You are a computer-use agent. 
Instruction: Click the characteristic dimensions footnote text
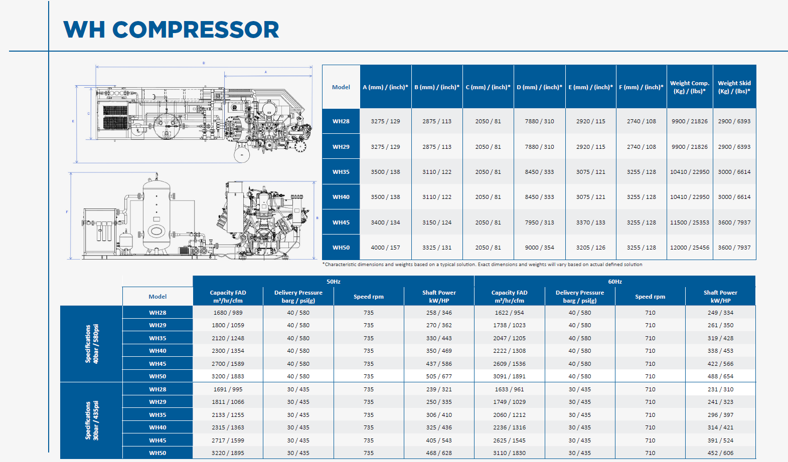click(483, 265)
